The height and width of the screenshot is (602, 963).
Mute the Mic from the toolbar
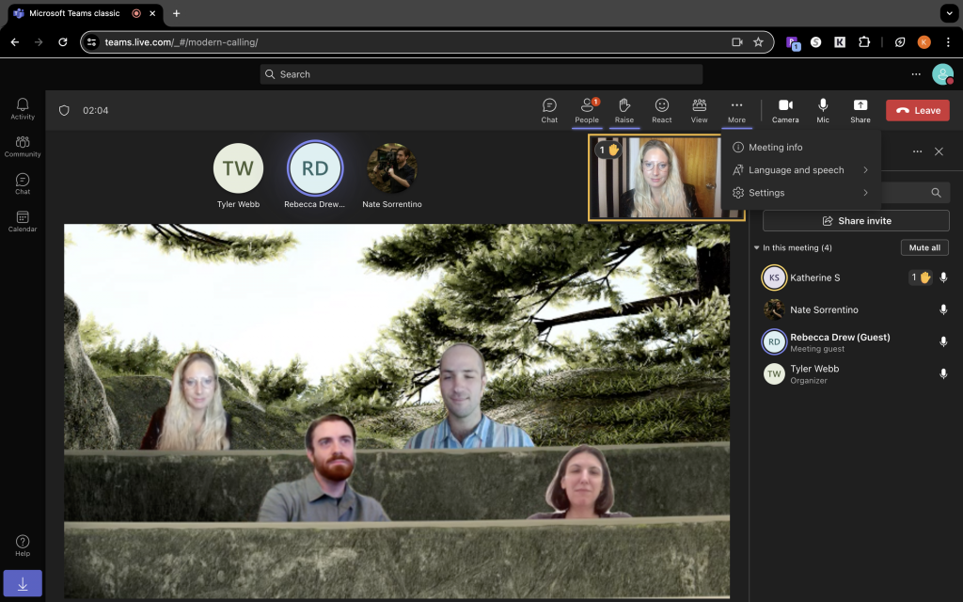[823, 110]
